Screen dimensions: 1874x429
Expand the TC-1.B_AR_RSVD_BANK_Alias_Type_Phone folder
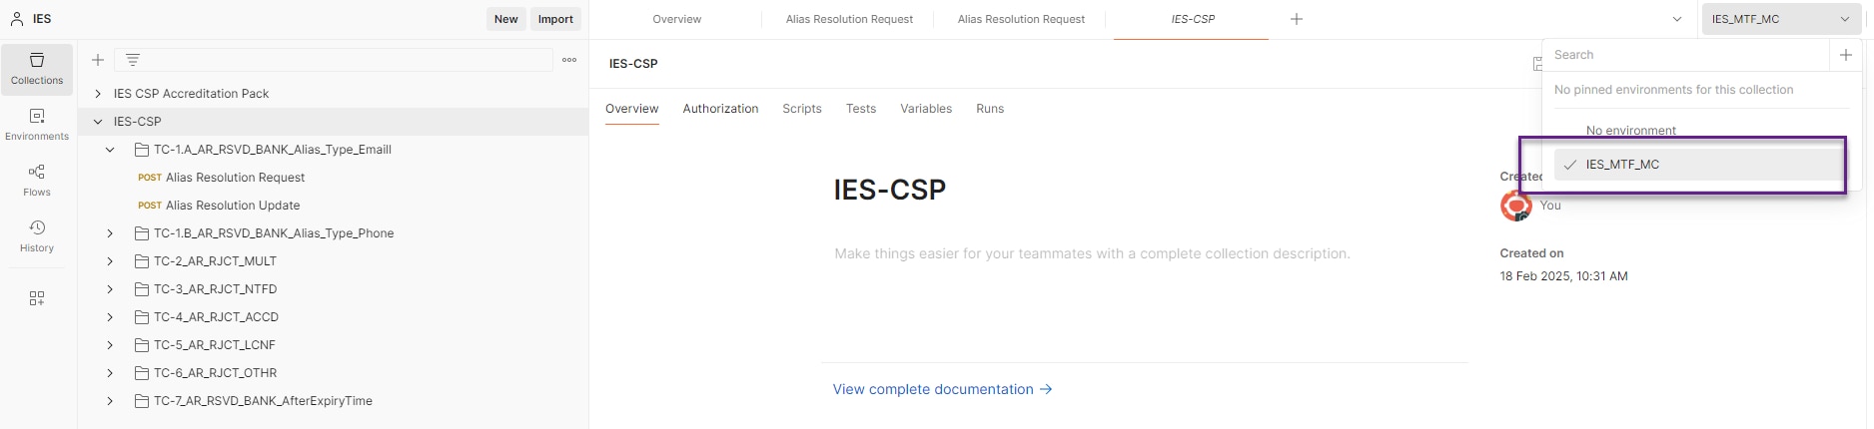tap(111, 233)
